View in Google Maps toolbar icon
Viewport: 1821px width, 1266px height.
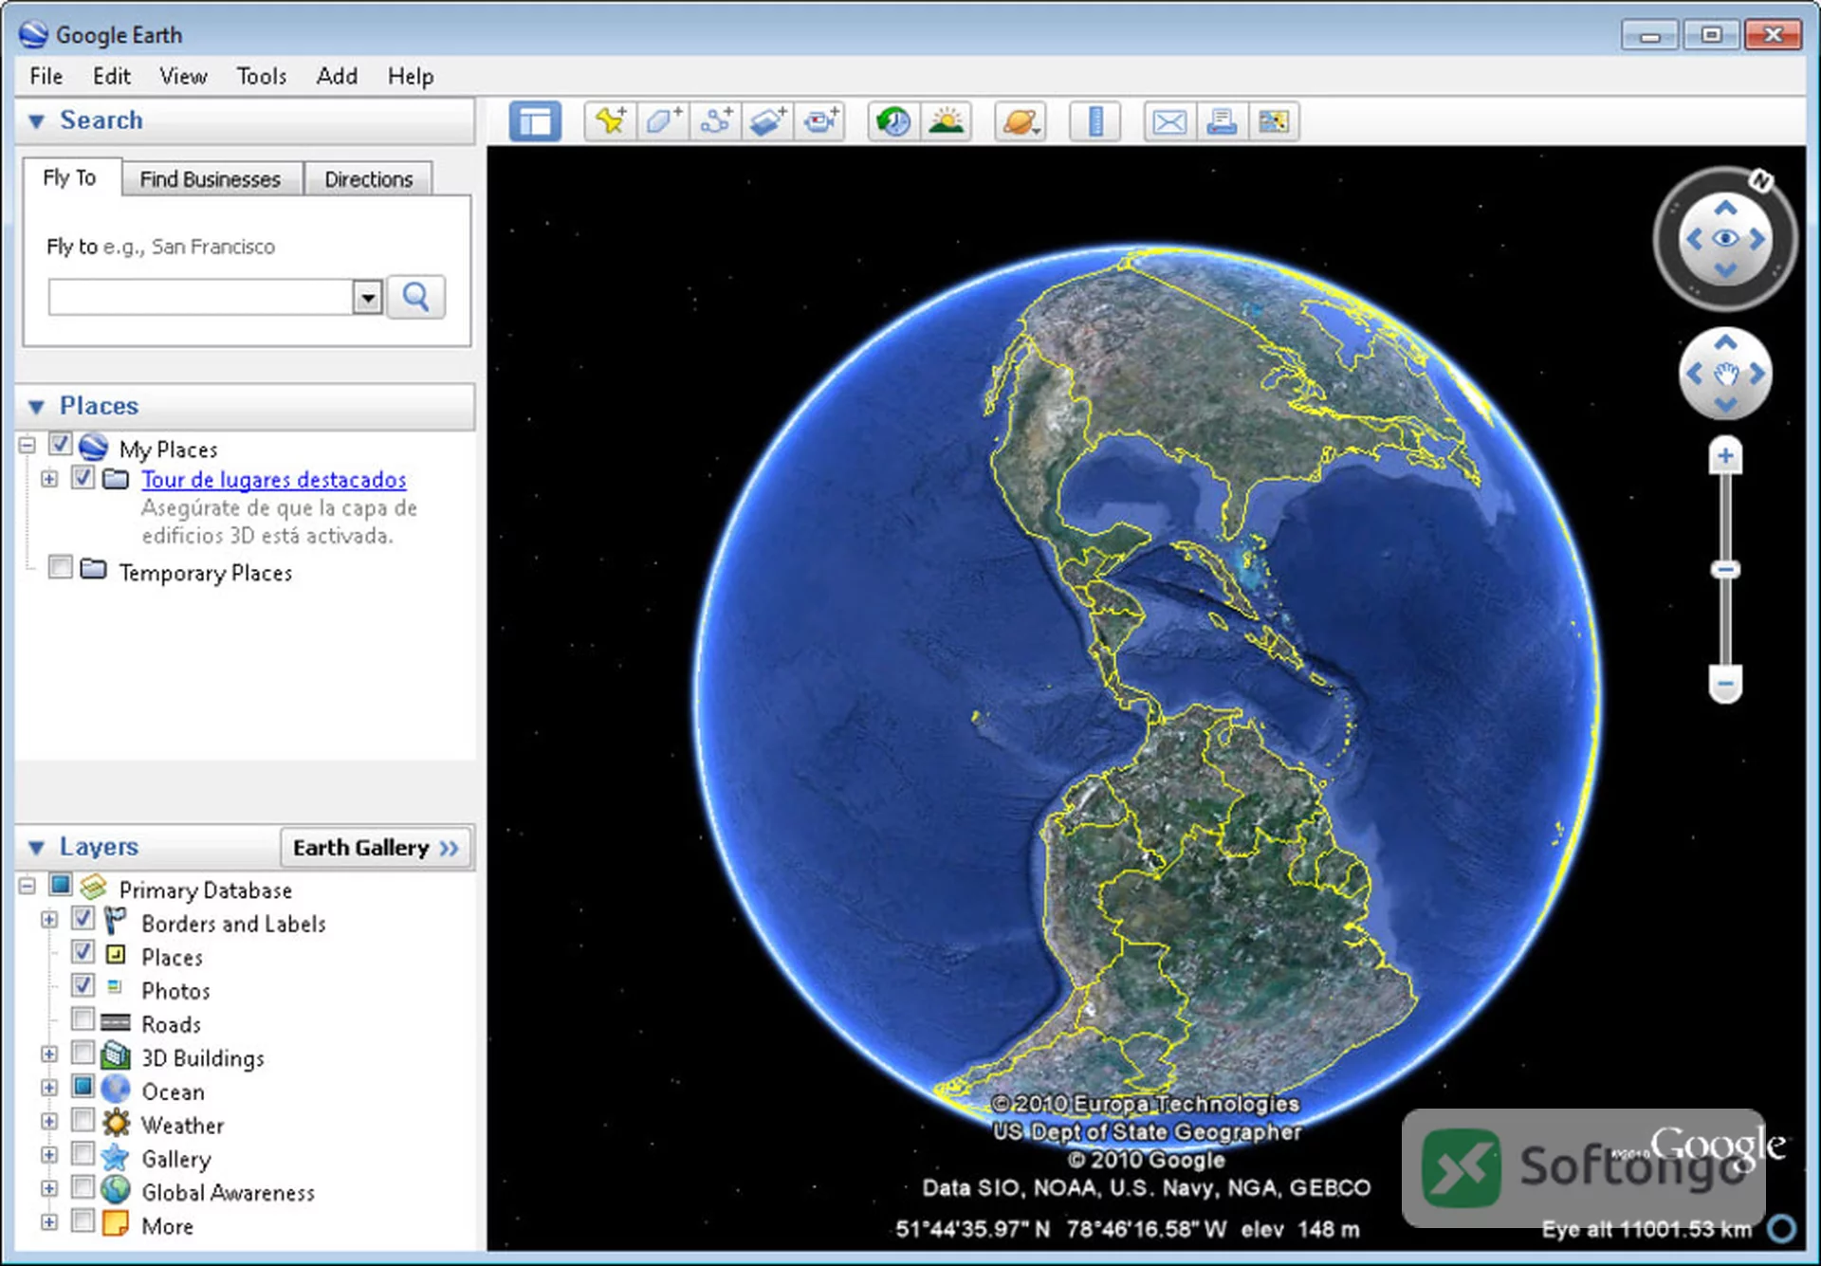tap(1274, 121)
